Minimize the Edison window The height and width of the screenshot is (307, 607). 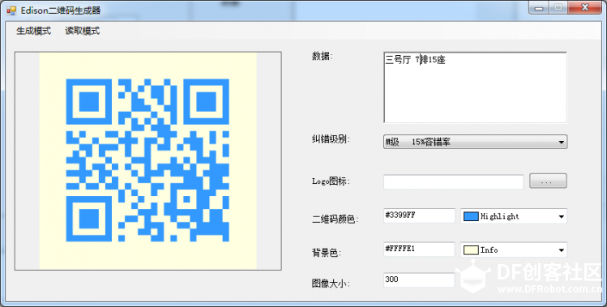539,8
